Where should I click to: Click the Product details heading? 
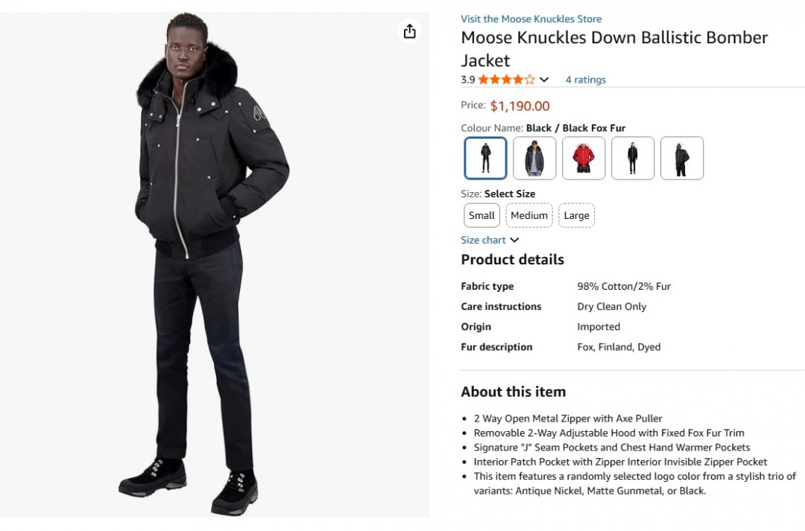click(x=512, y=259)
